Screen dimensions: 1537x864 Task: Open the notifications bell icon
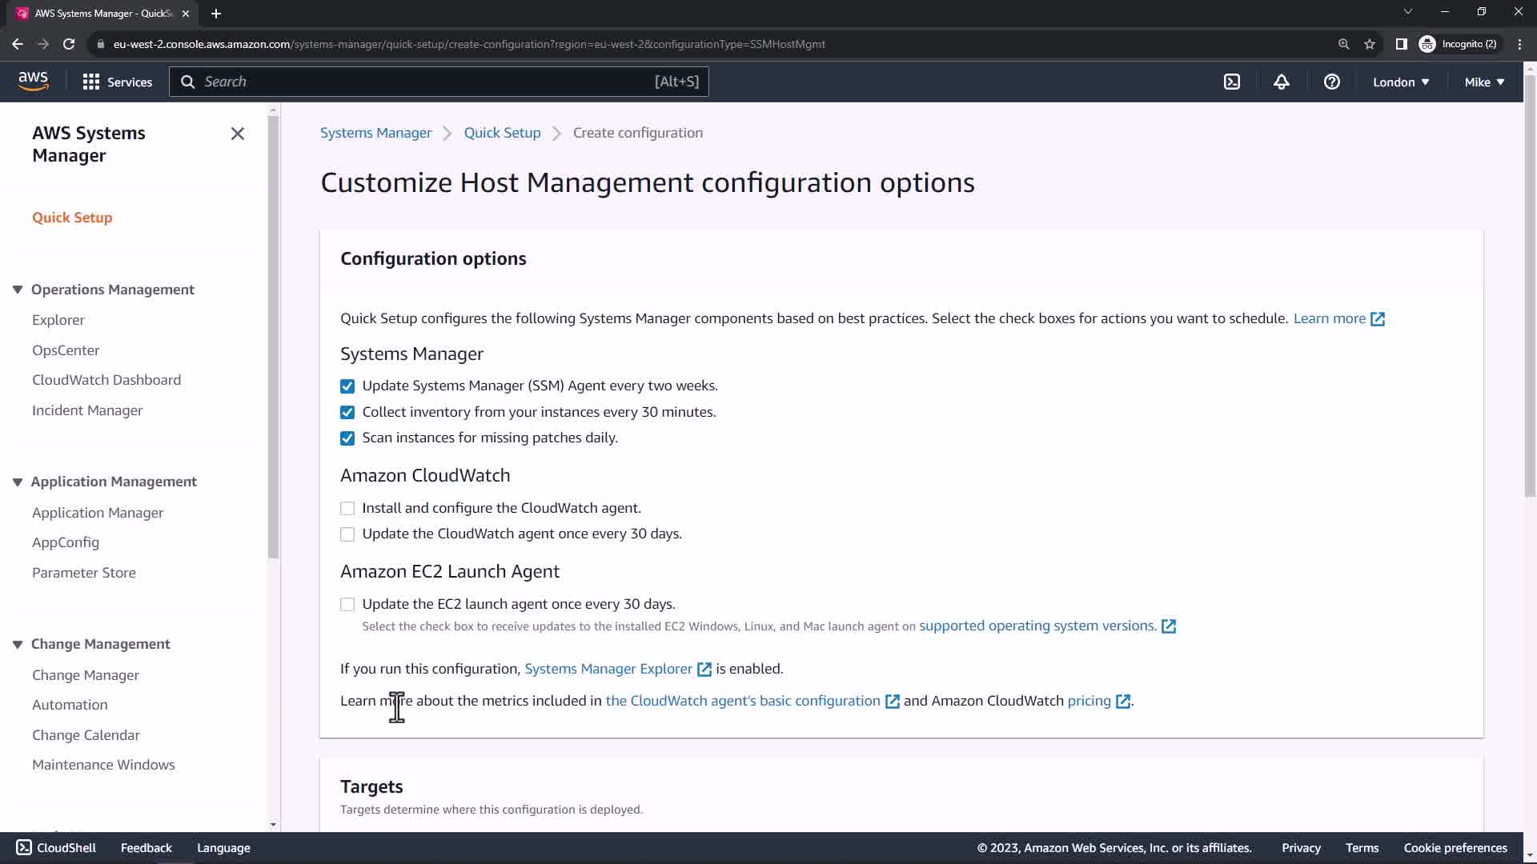(1282, 82)
